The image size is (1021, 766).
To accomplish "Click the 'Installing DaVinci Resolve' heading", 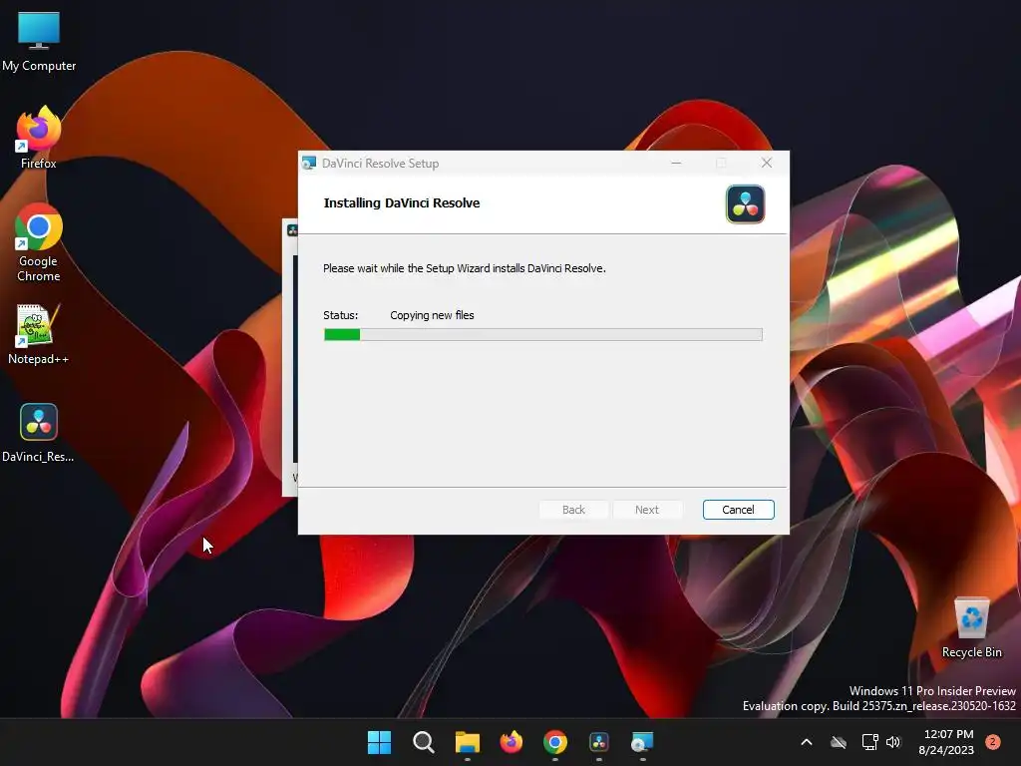I will point(402,202).
